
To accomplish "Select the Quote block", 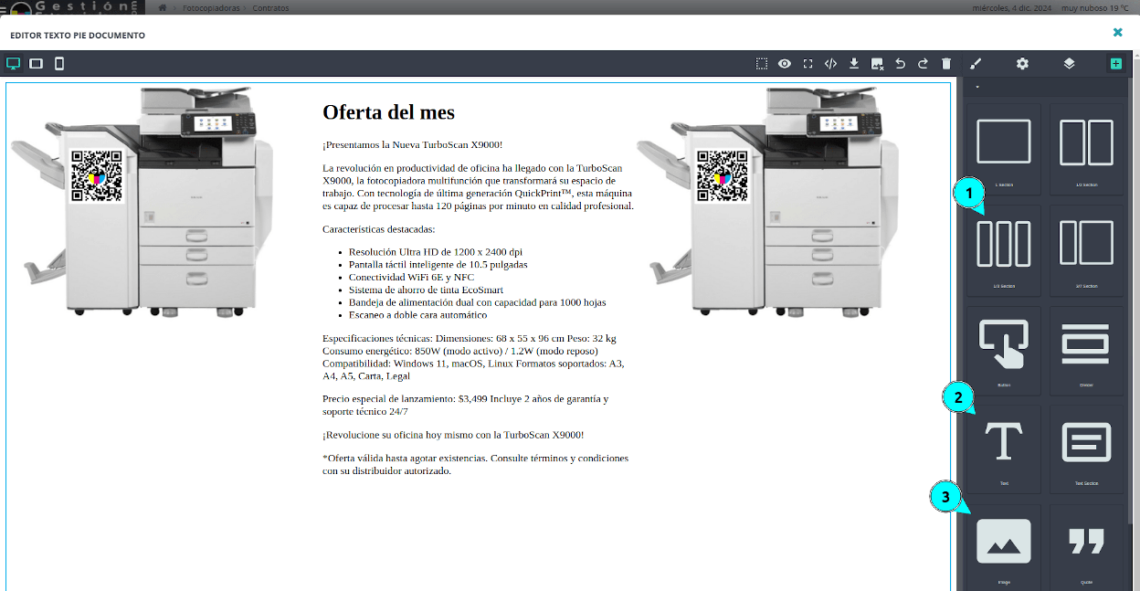I will [1087, 547].
